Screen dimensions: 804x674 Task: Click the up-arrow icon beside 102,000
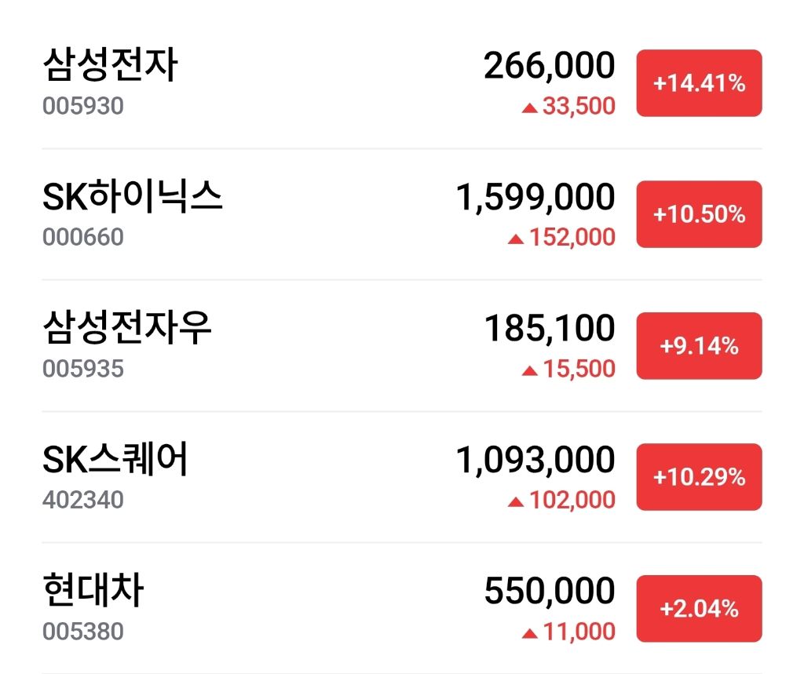516,502
